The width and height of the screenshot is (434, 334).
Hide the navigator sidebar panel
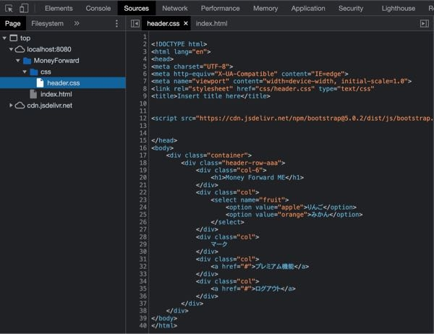tap(135, 24)
